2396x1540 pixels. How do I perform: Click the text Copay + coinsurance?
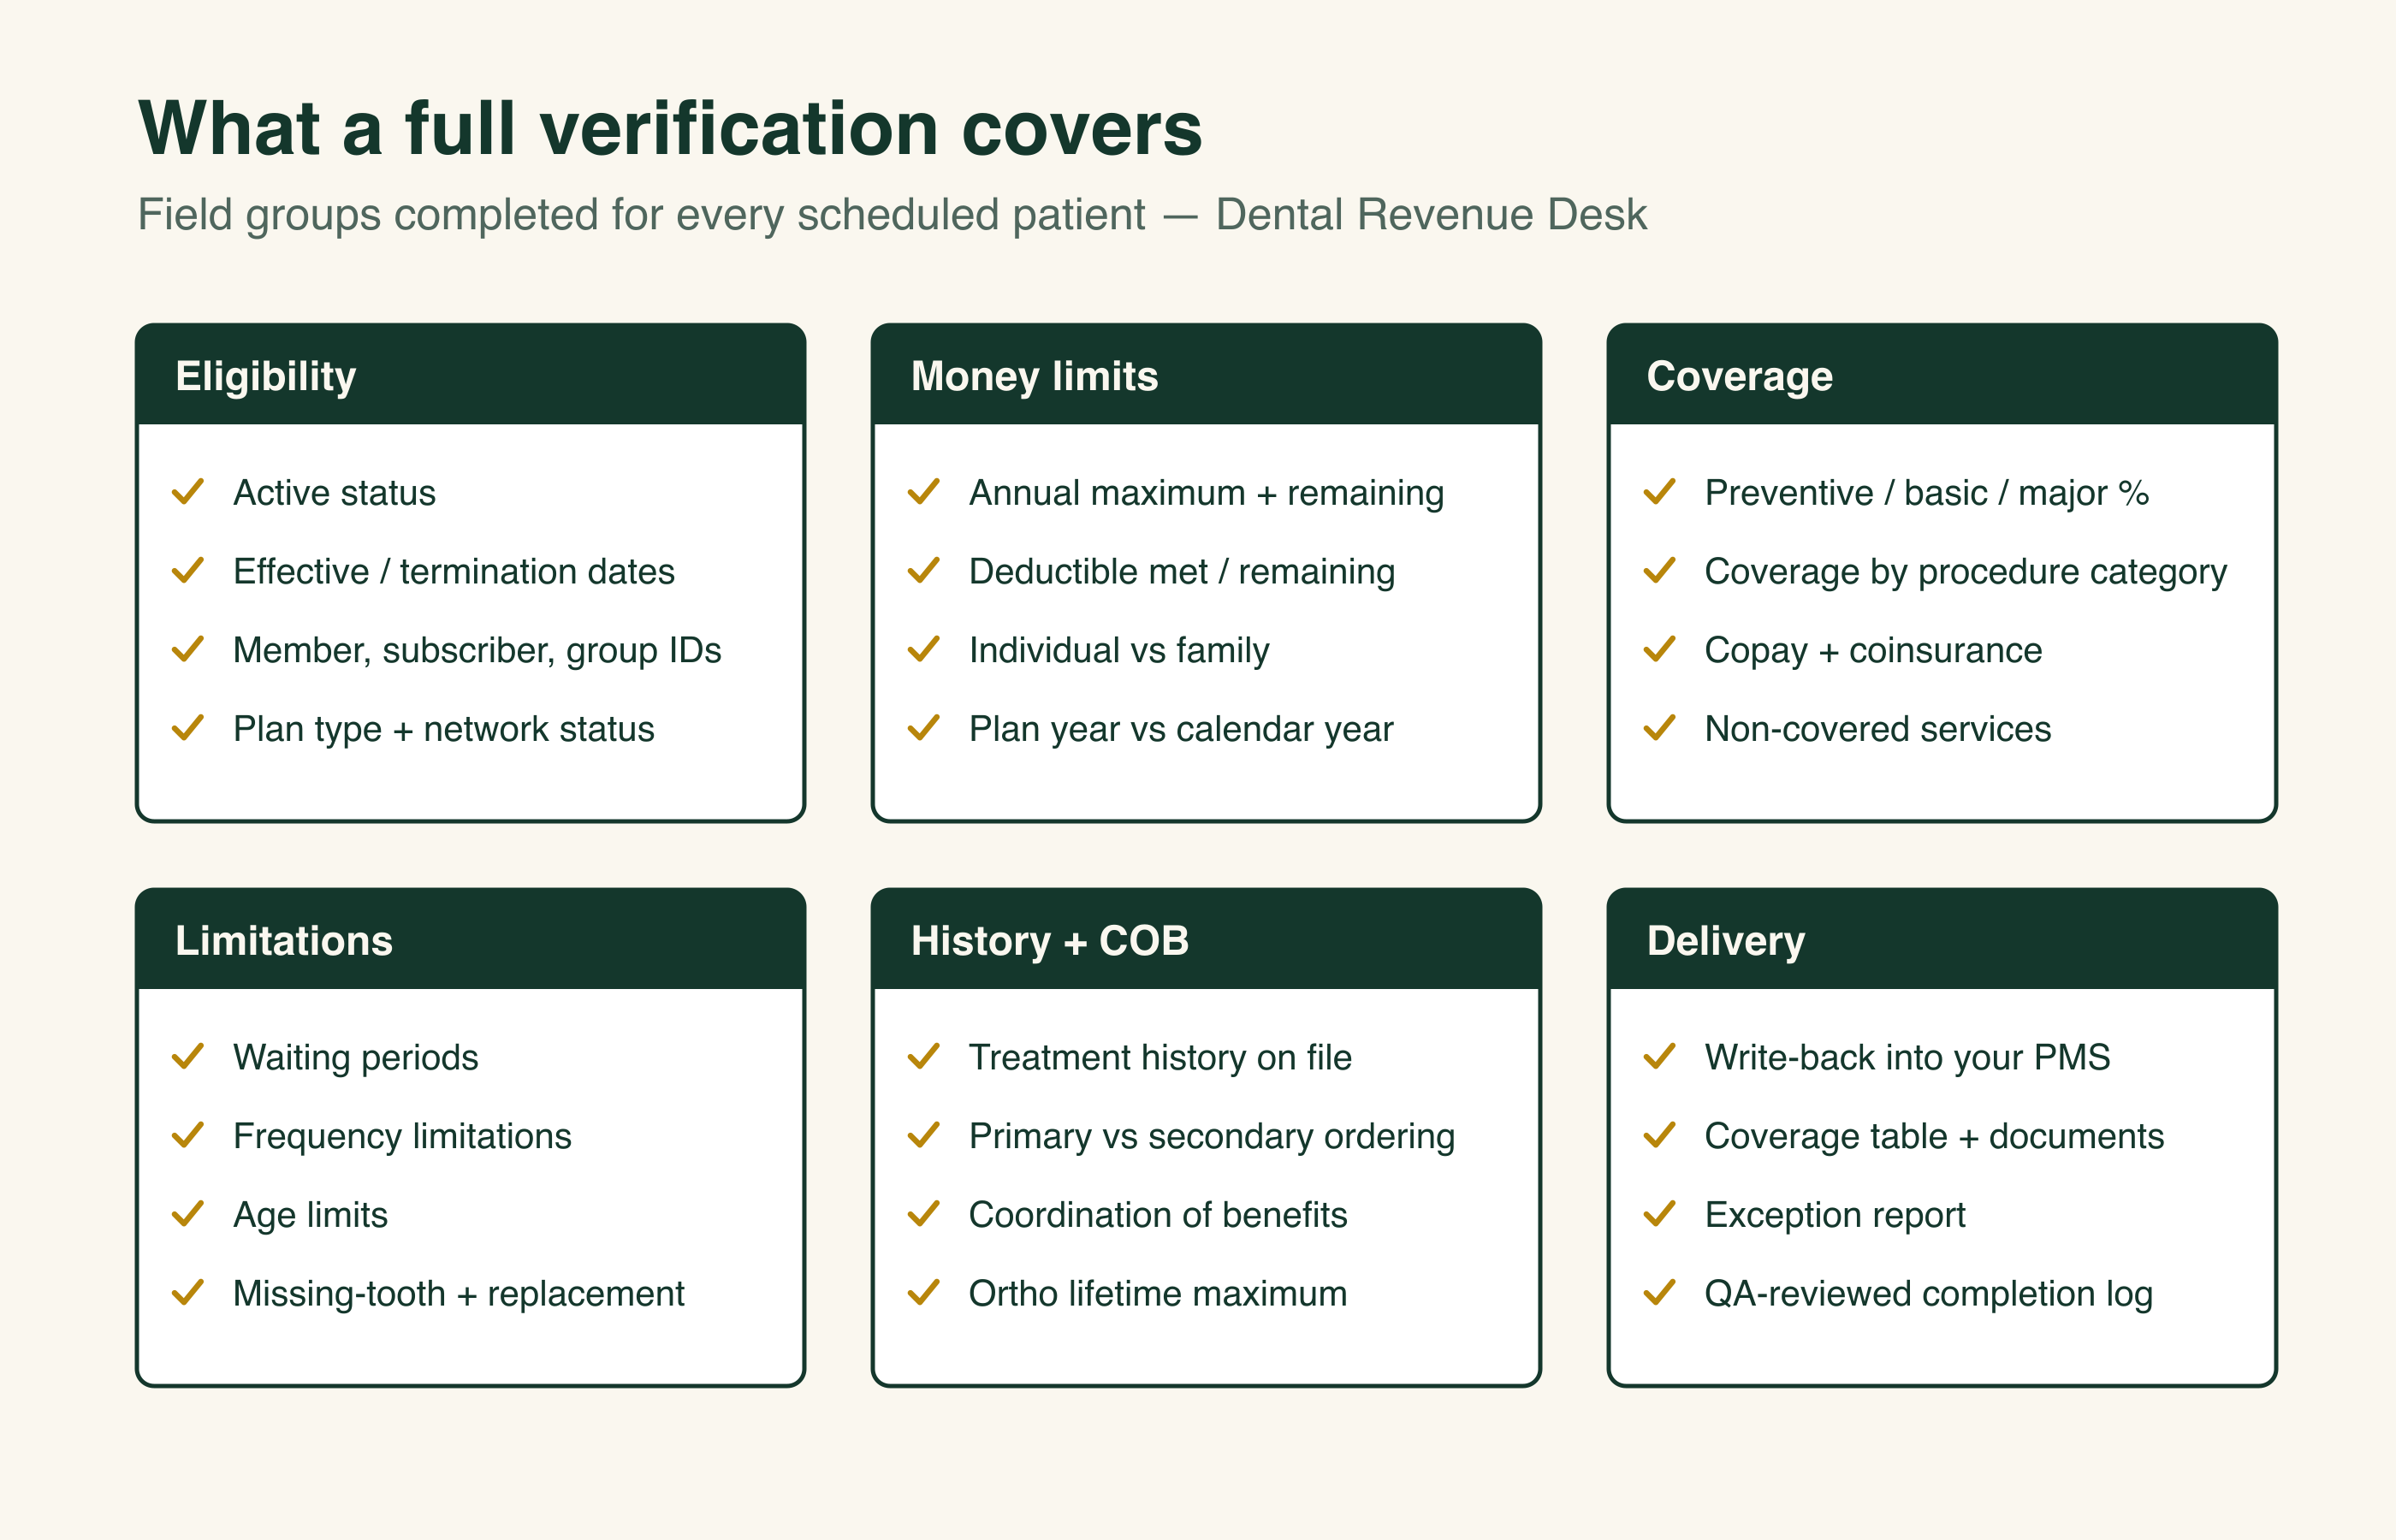pyautogui.click(x=1874, y=651)
